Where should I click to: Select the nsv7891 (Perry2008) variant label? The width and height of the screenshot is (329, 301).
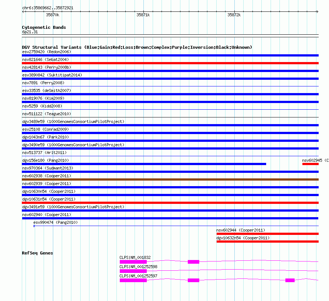coord(43,83)
